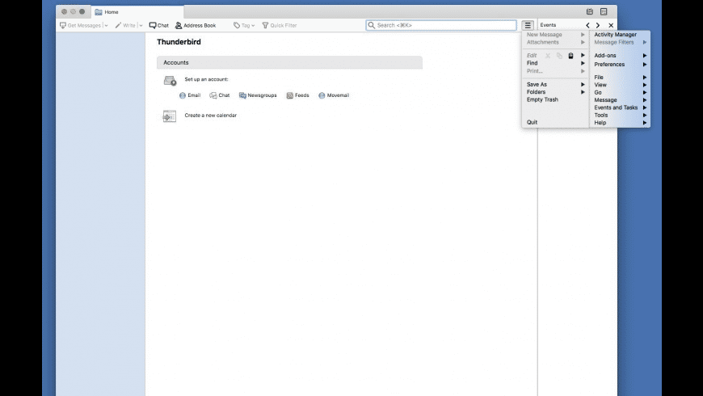Image resolution: width=703 pixels, height=396 pixels.
Task: Select Quit in the app menu
Action: pos(532,122)
